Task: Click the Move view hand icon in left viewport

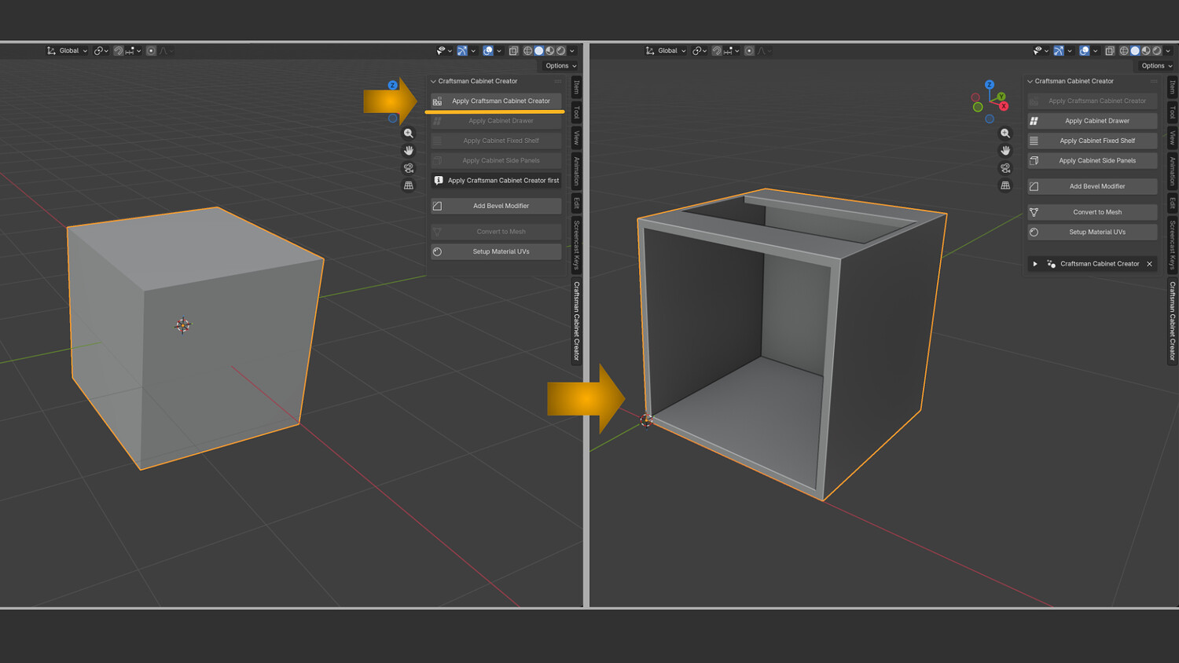Action: (409, 151)
